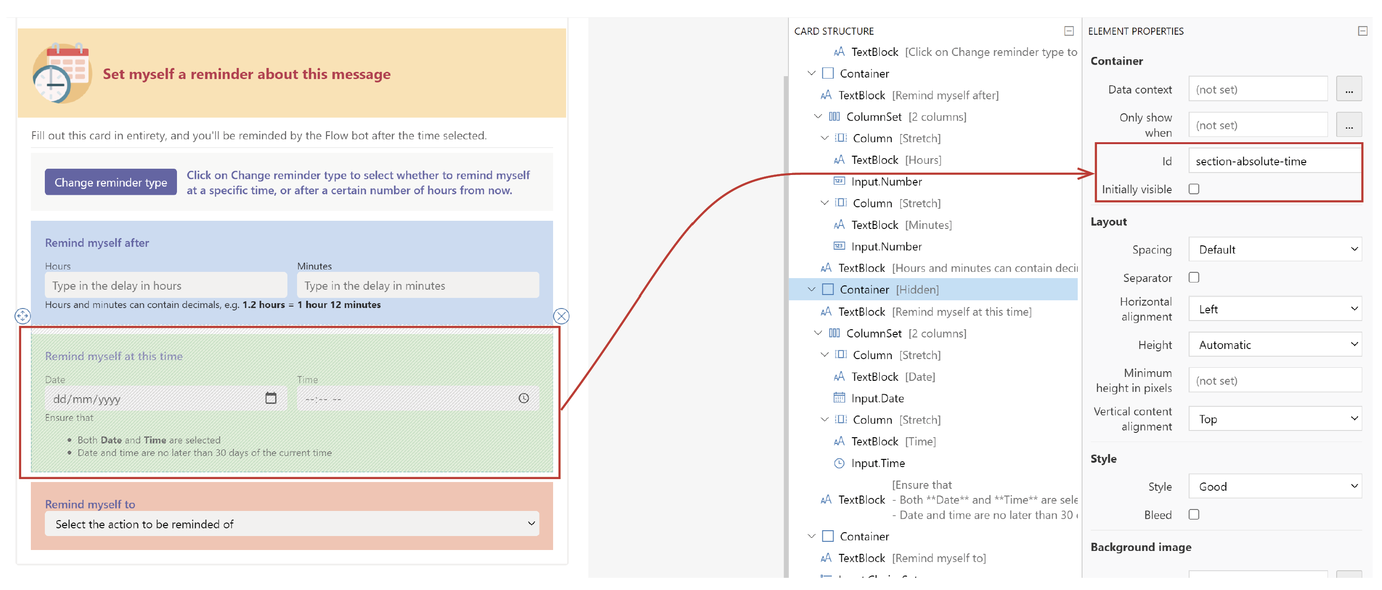Select the Input.Time tree node
Viewport: 1382px width, 590px height.
pyautogui.click(x=877, y=463)
